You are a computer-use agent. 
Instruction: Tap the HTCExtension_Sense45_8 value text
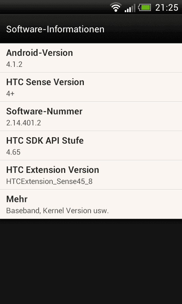[49, 182]
